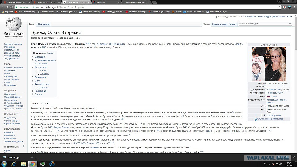Go back with the browser back arrow
The image size is (297, 167).
point(3,7)
